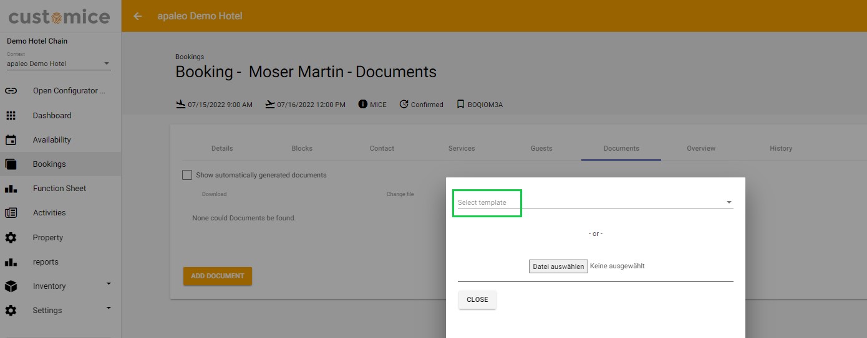Click the Settings gear icon in sidebar
This screenshot has width=867, height=338.
pyautogui.click(x=11, y=311)
